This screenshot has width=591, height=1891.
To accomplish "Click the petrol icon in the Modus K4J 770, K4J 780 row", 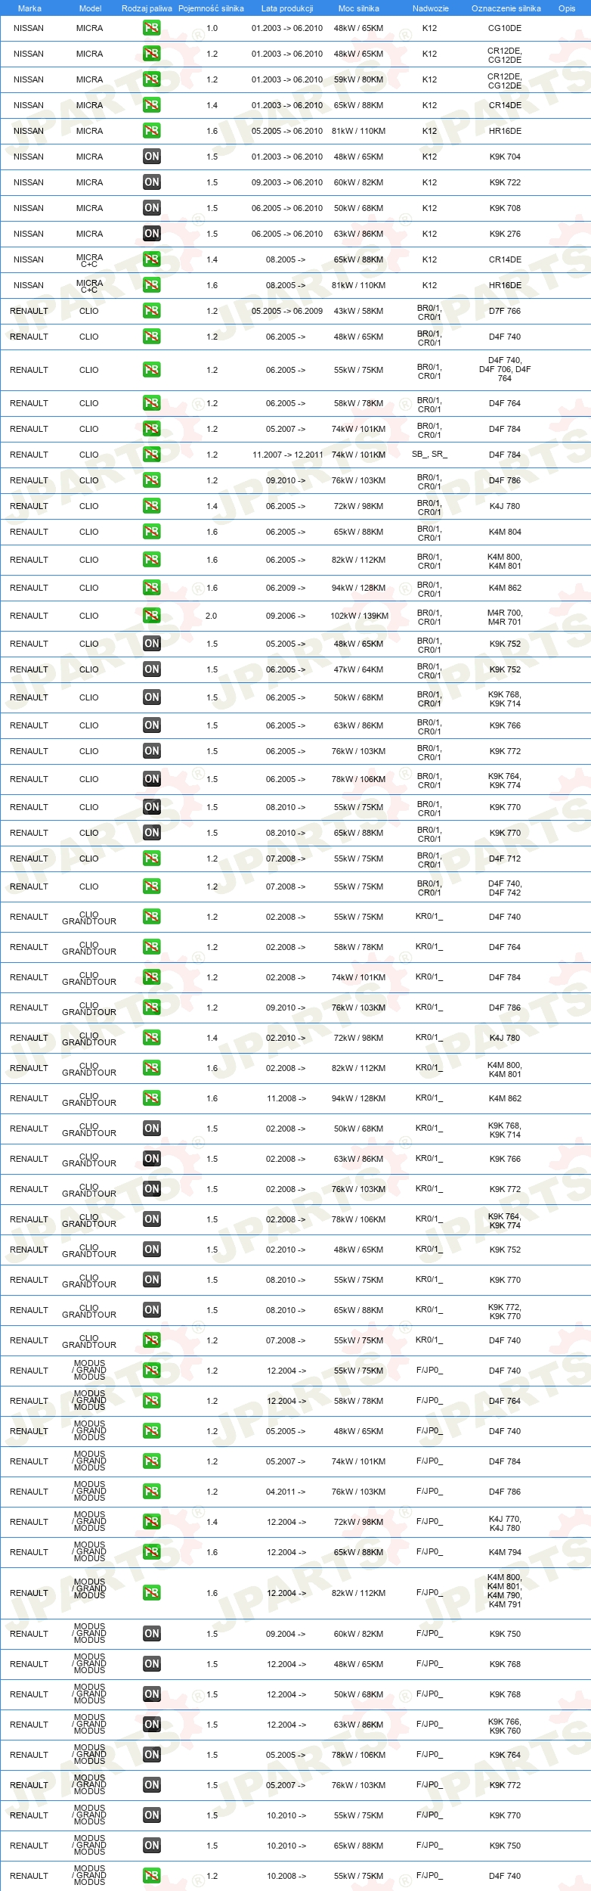I will [x=152, y=1522].
